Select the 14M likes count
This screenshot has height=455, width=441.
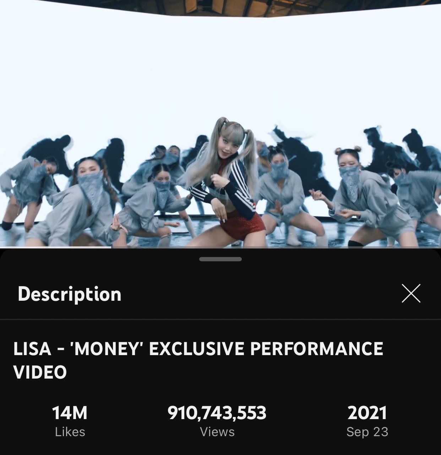pos(70,413)
